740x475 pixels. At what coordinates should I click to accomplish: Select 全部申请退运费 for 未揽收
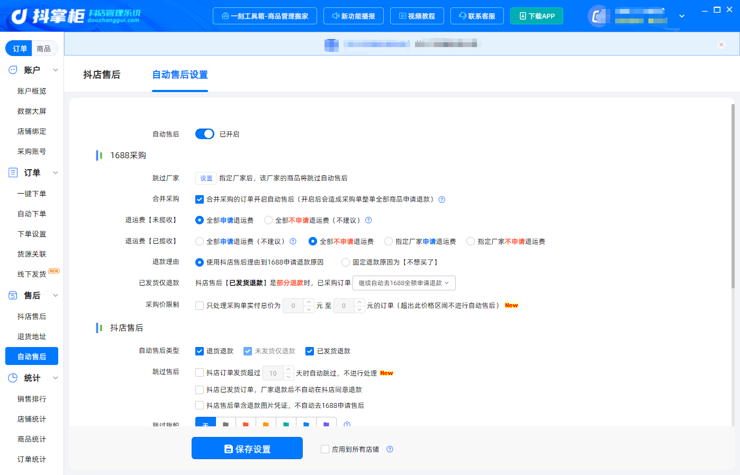[x=200, y=220]
